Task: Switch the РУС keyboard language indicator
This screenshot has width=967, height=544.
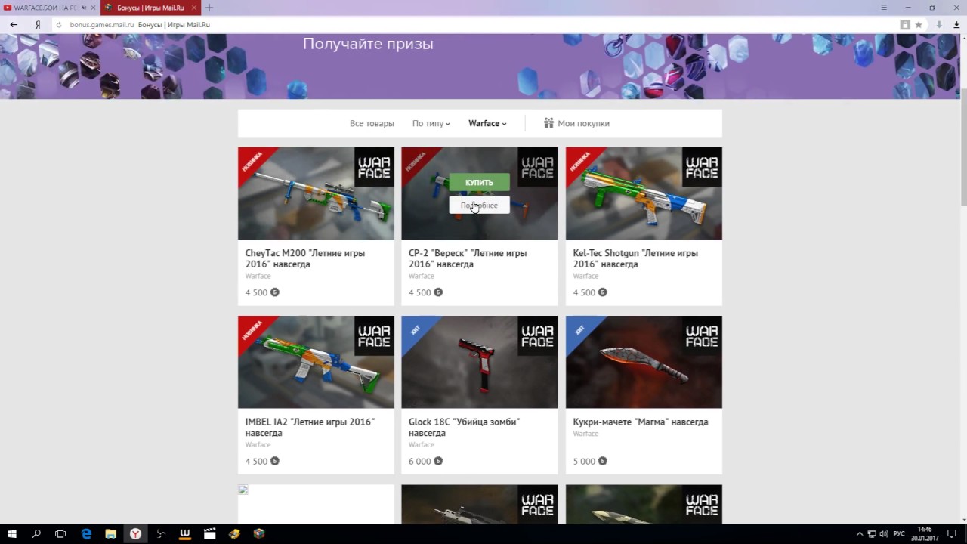Action: pos(899,533)
